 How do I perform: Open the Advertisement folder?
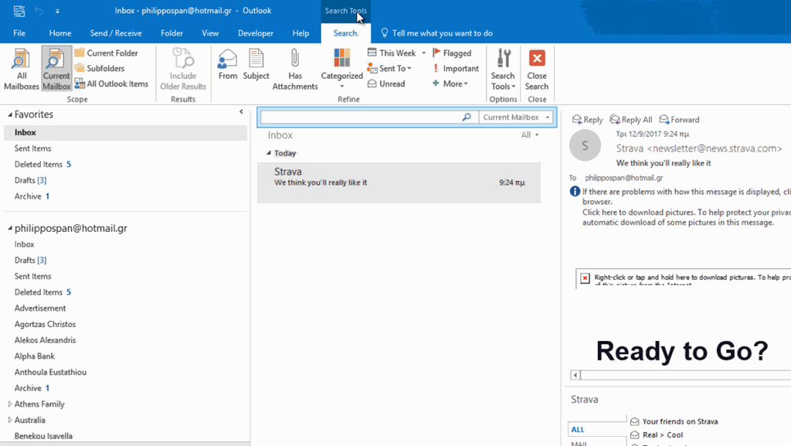tap(40, 308)
